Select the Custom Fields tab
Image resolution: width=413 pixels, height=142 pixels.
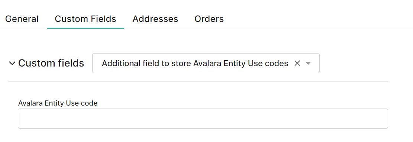click(x=85, y=19)
